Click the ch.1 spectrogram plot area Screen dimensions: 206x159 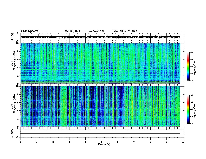100,63
